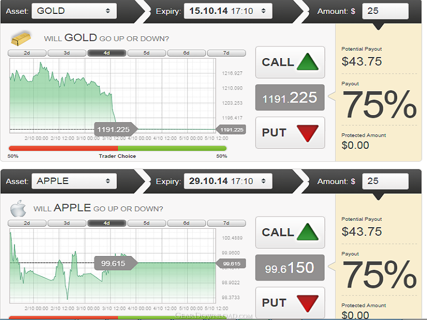Viewport: 427px width, 320px height.
Task: Select the 3d tab above the Apple chart
Action: (x=67, y=223)
